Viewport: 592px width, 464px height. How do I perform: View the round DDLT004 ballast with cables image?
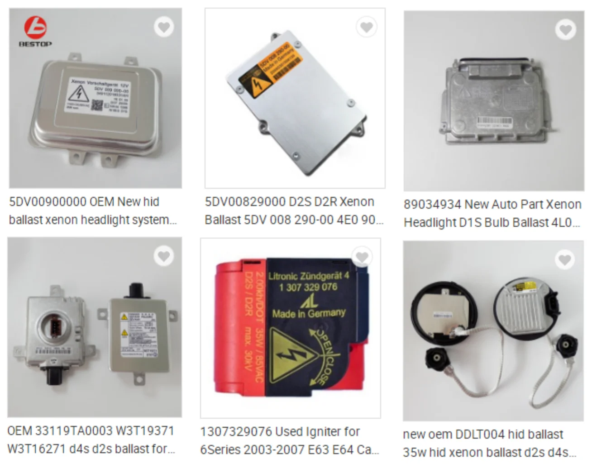click(x=493, y=331)
